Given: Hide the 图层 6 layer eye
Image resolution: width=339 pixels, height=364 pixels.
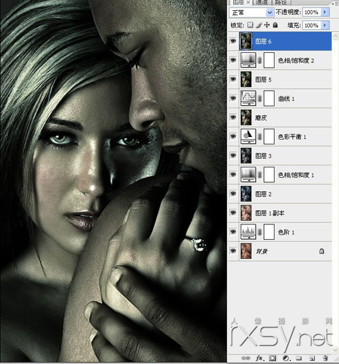Looking at the screenshot, I should point(233,41).
